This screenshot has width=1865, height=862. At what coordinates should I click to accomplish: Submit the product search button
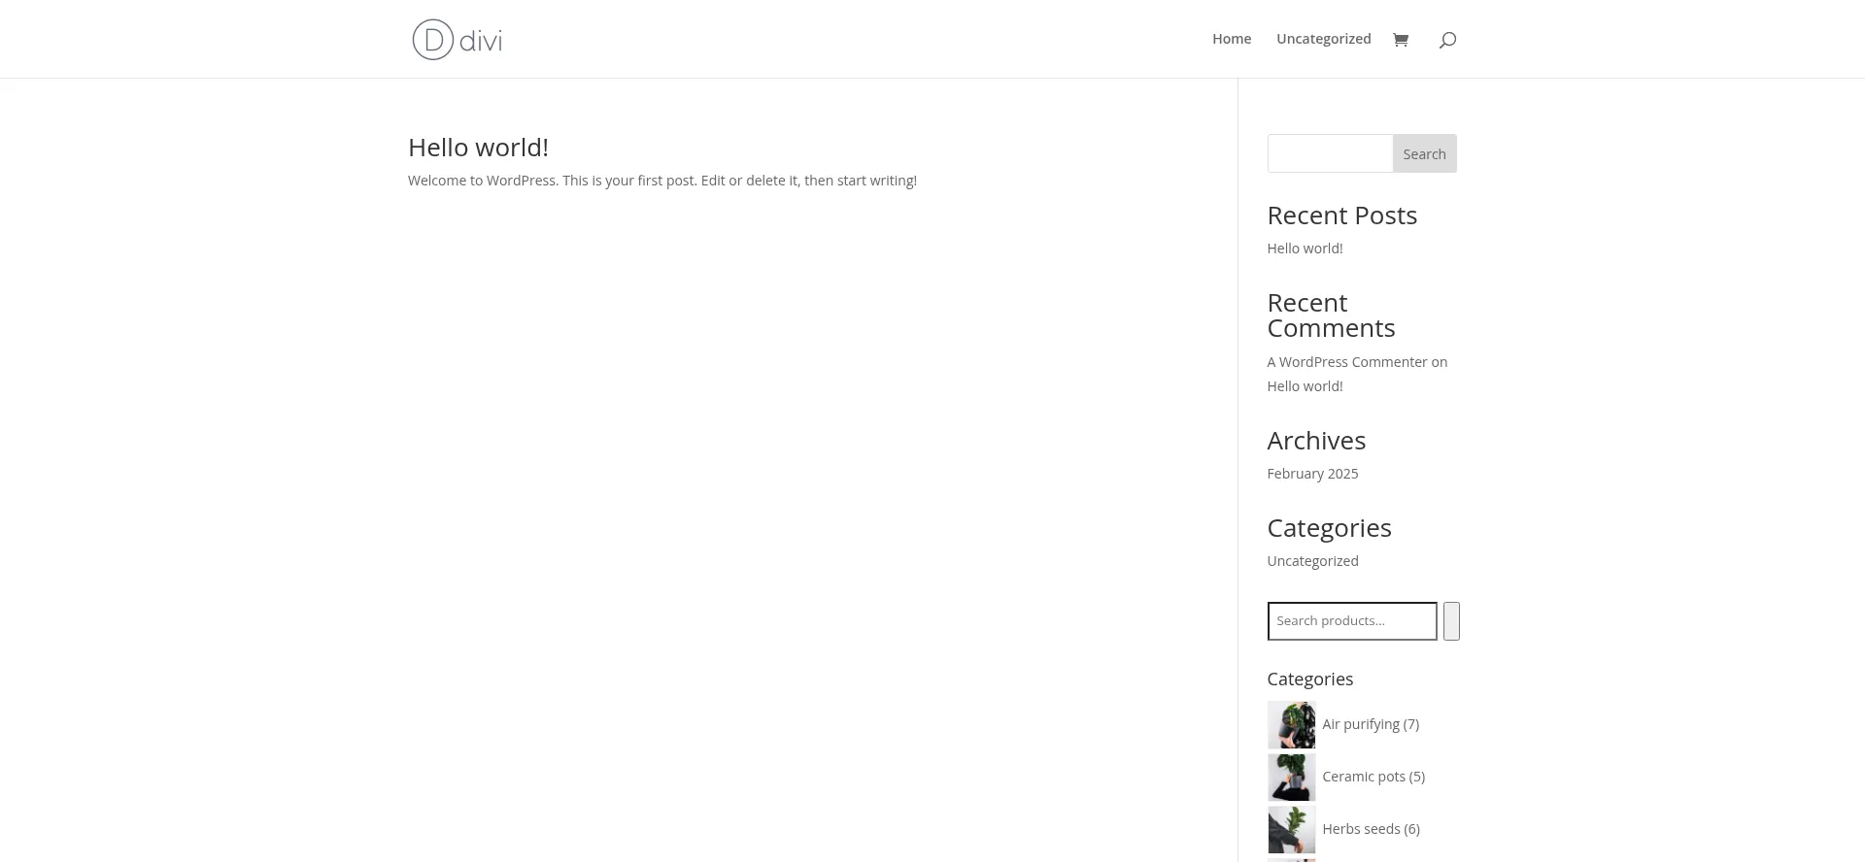click(1451, 621)
